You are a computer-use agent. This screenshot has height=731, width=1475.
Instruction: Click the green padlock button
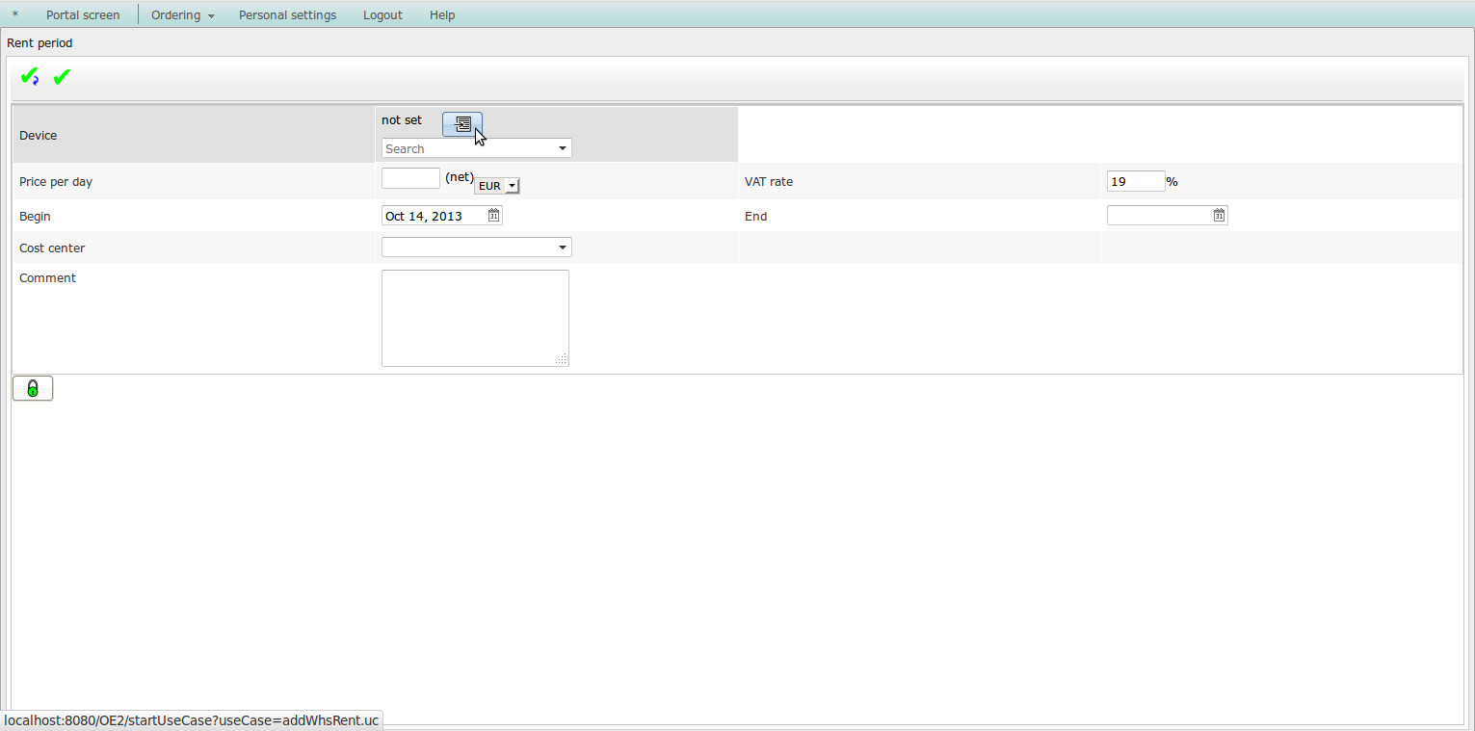click(33, 388)
